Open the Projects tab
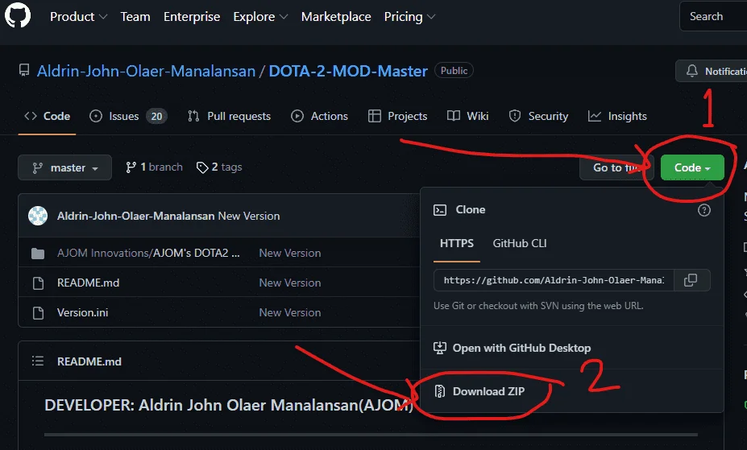This screenshot has width=747, height=450. point(397,116)
